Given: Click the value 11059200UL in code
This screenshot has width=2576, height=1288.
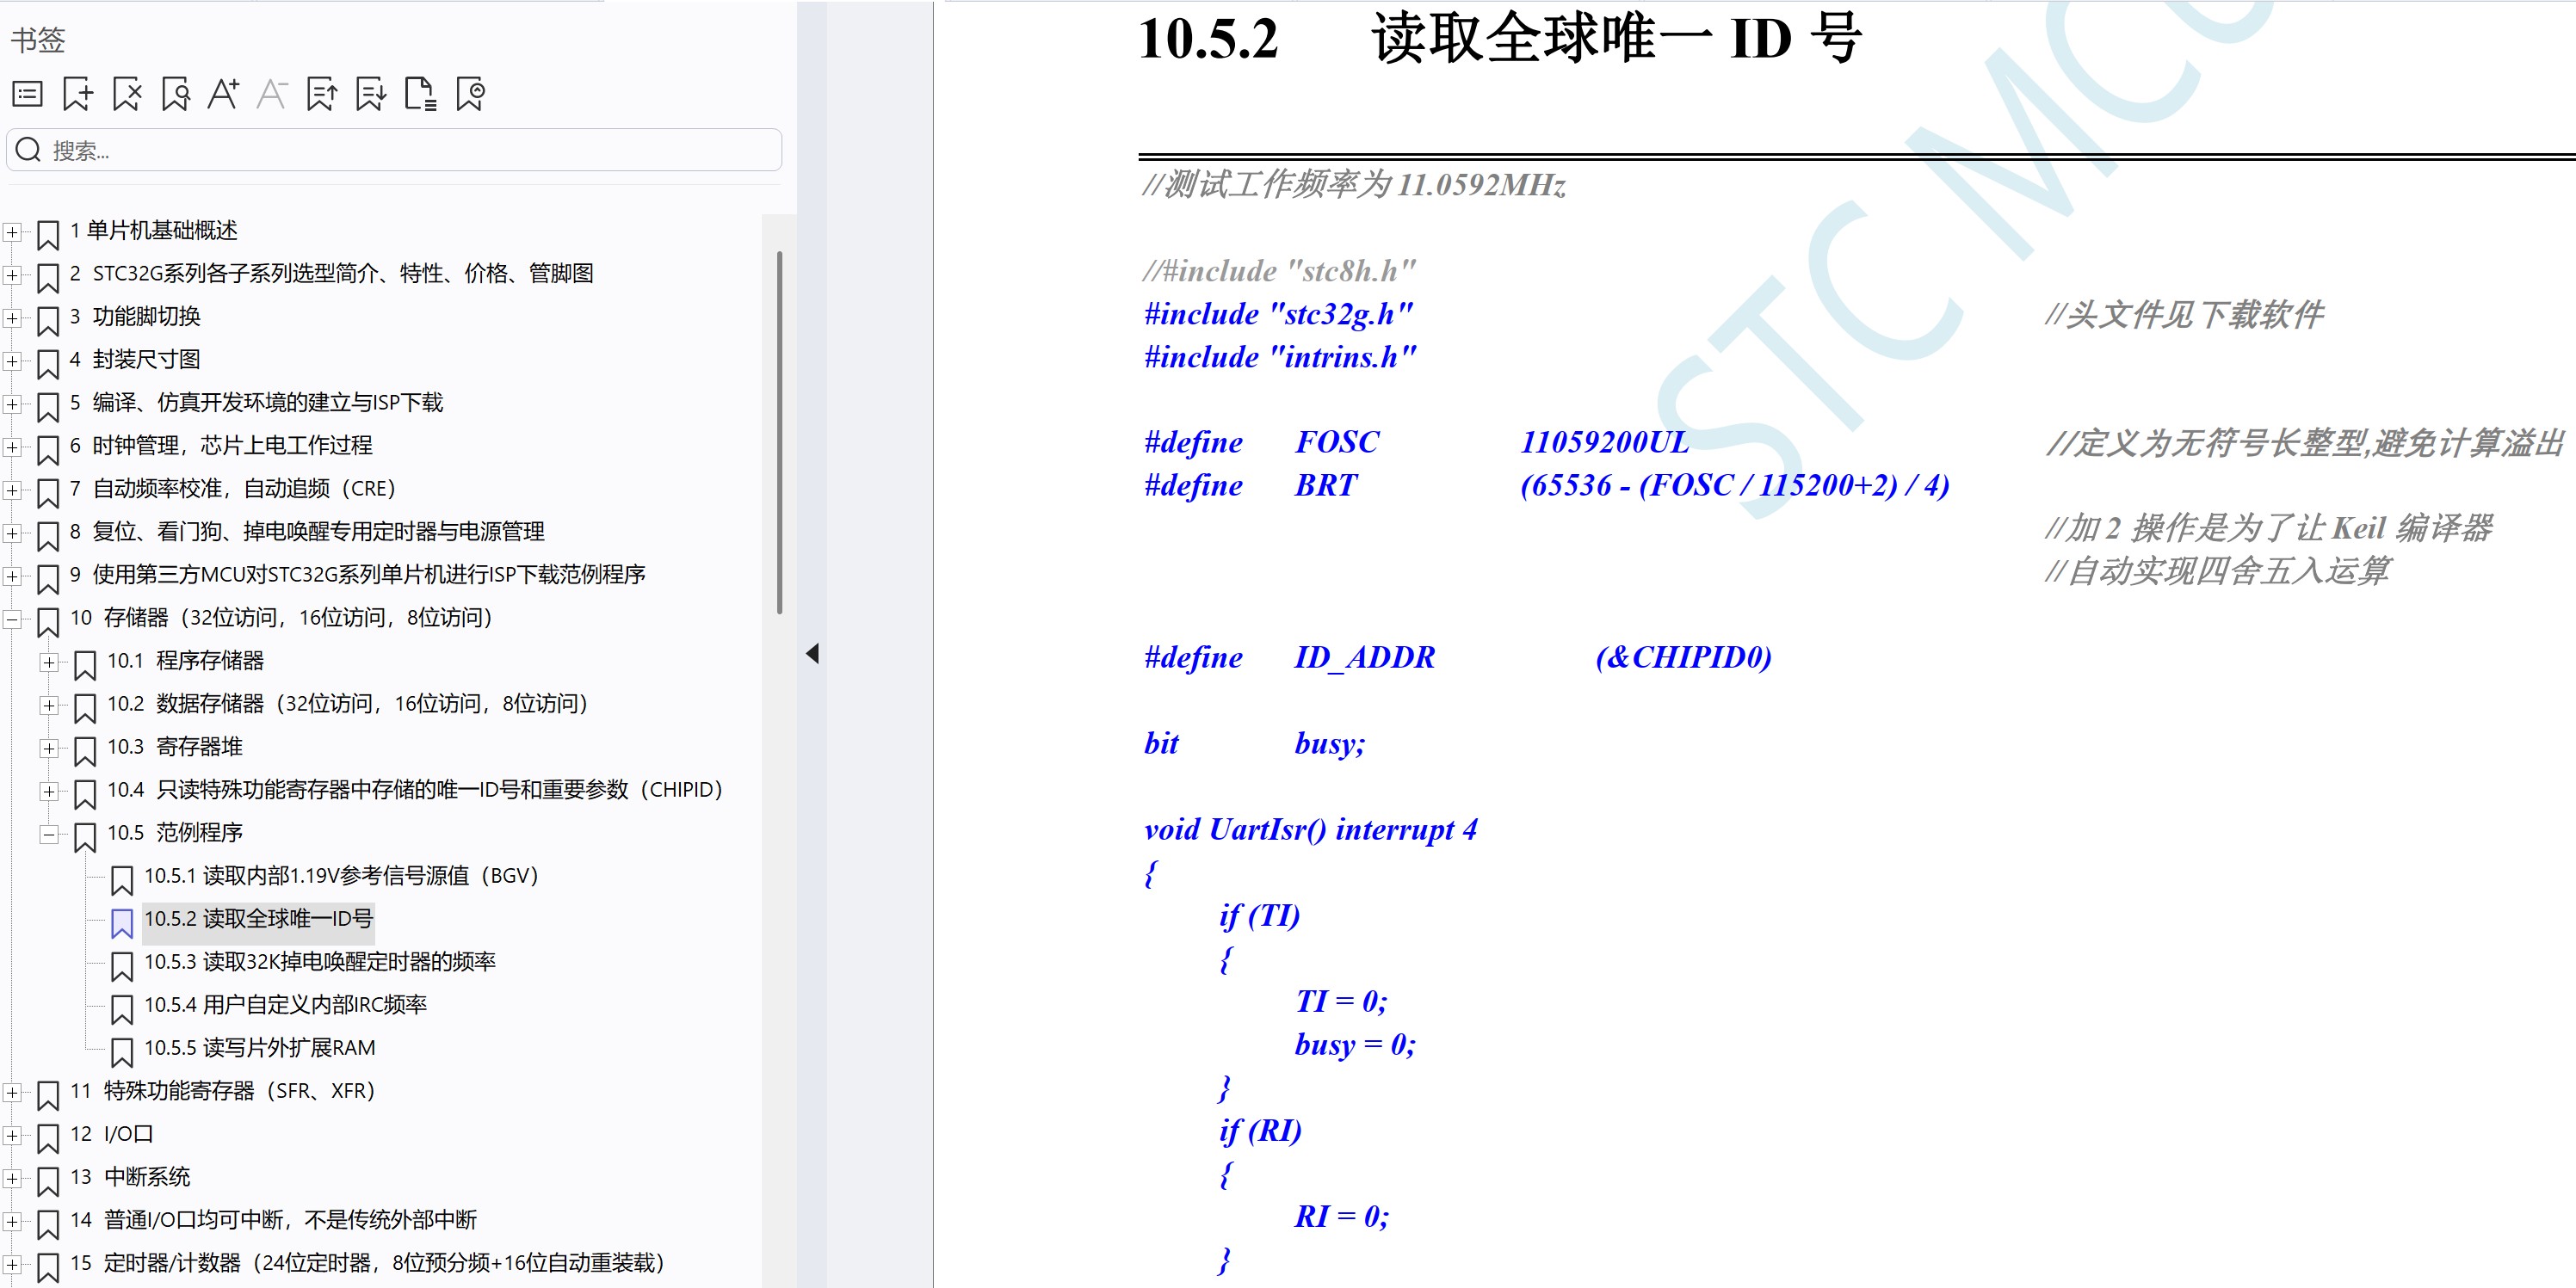Looking at the screenshot, I should (1604, 442).
